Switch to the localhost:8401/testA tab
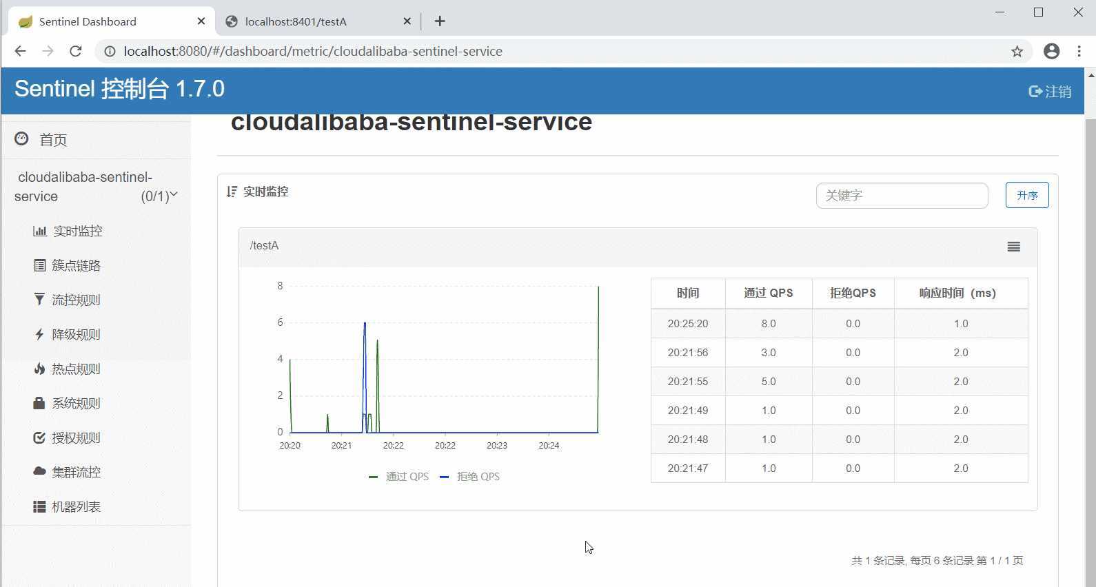Image resolution: width=1096 pixels, height=587 pixels. click(x=318, y=21)
